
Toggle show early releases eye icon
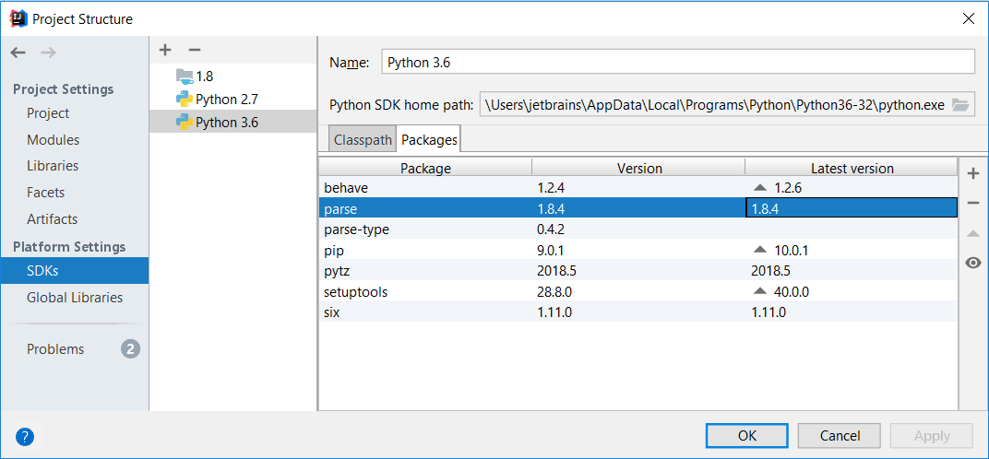pyautogui.click(x=972, y=263)
